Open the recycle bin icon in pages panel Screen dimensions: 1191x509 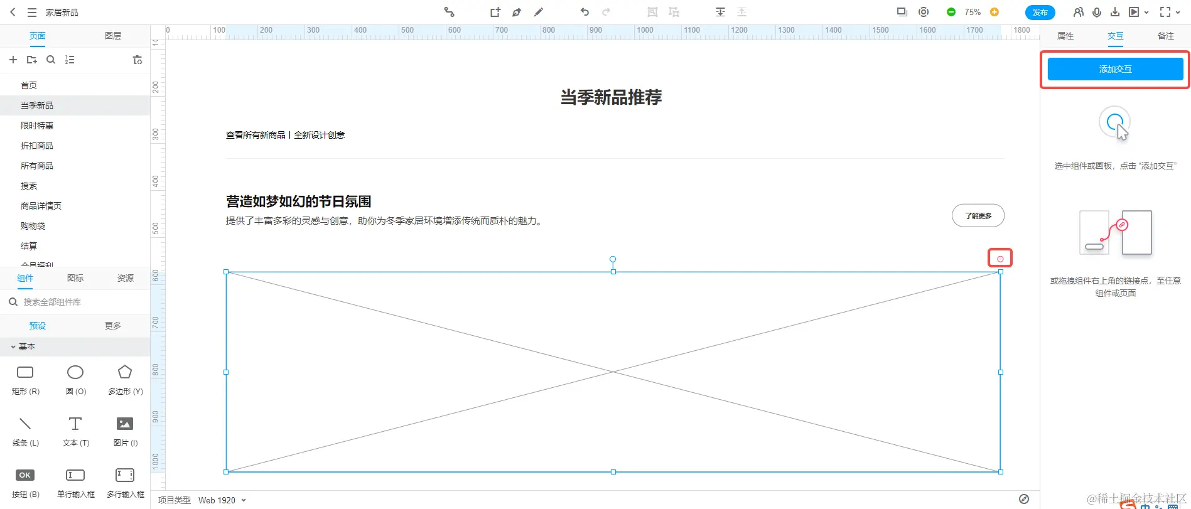pyautogui.click(x=137, y=60)
